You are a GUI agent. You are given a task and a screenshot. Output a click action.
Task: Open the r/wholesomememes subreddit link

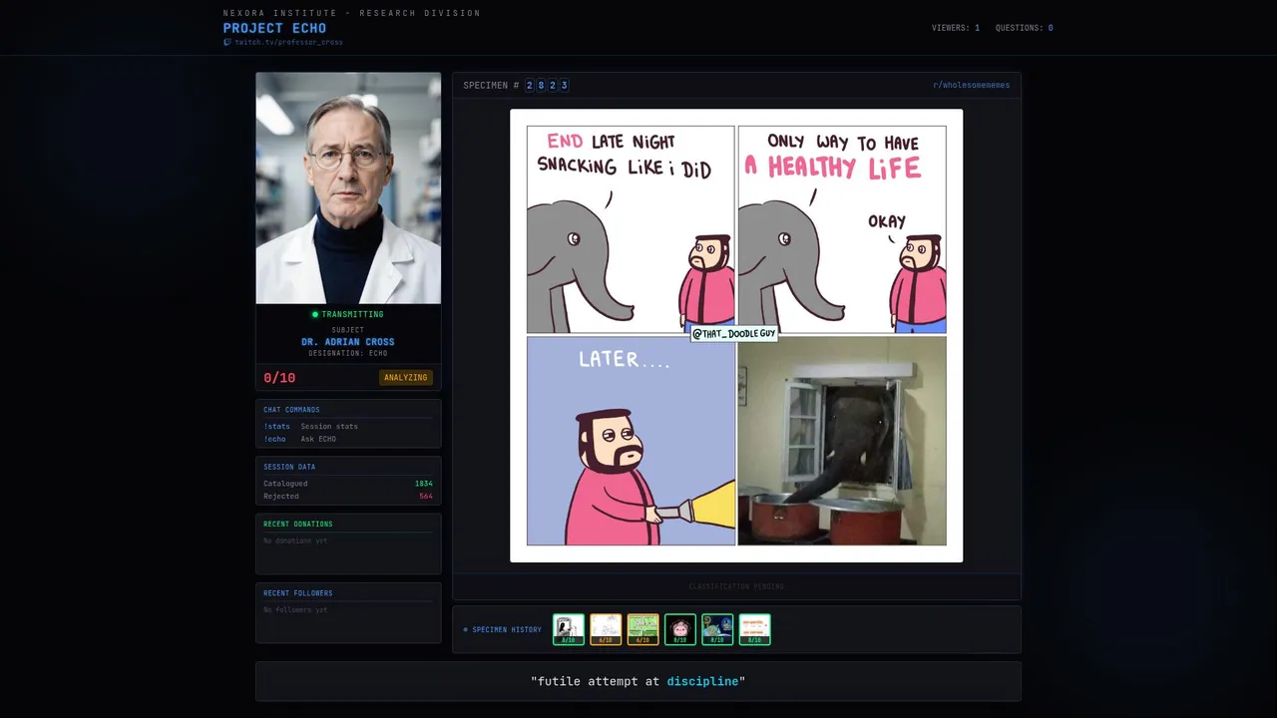pos(971,86)
